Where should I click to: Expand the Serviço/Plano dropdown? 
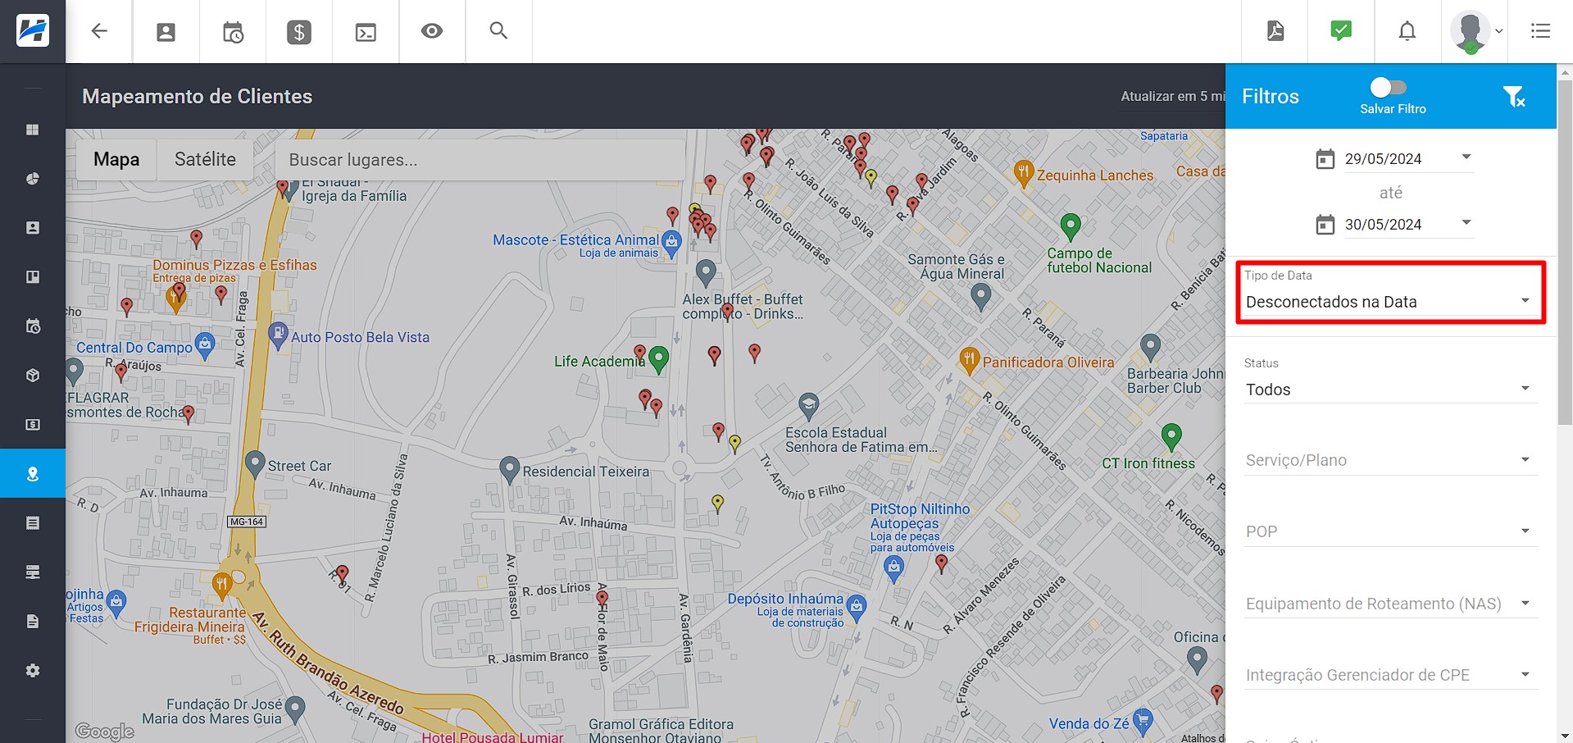(x=1390, y=460)
